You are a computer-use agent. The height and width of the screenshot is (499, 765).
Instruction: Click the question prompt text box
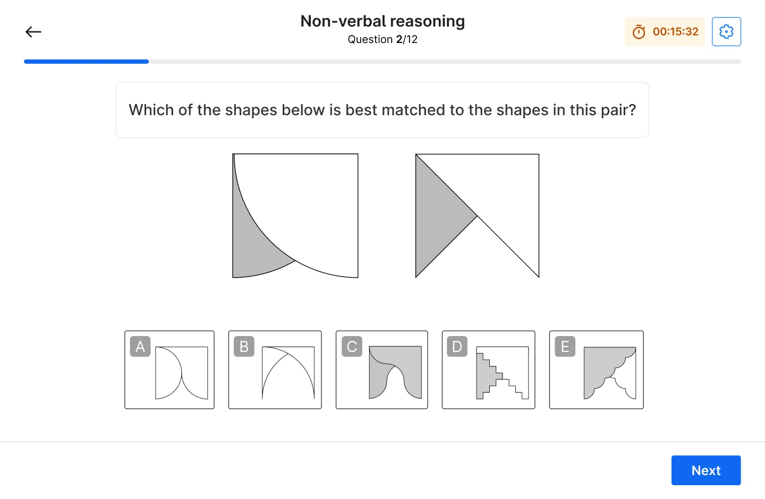[x=382, y=110]
